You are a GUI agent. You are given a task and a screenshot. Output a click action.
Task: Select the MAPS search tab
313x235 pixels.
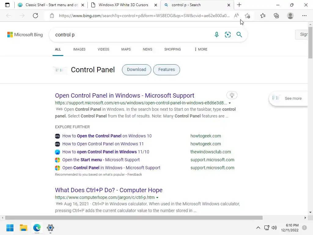(126, 49)
